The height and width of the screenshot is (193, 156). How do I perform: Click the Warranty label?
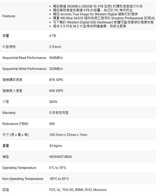(x=9, y=113)
